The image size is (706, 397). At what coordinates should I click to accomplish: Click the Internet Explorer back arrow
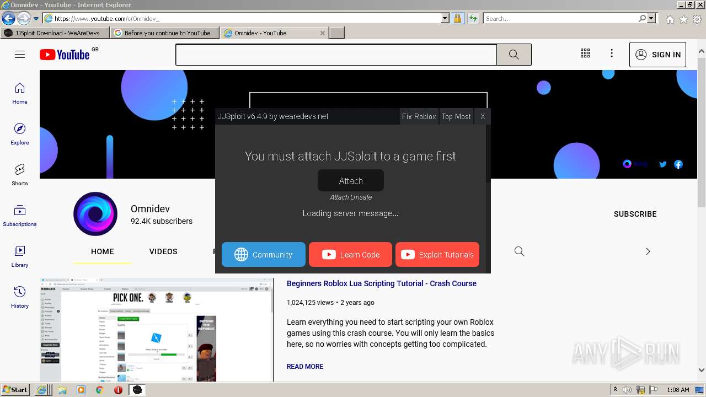pos(8,19)
